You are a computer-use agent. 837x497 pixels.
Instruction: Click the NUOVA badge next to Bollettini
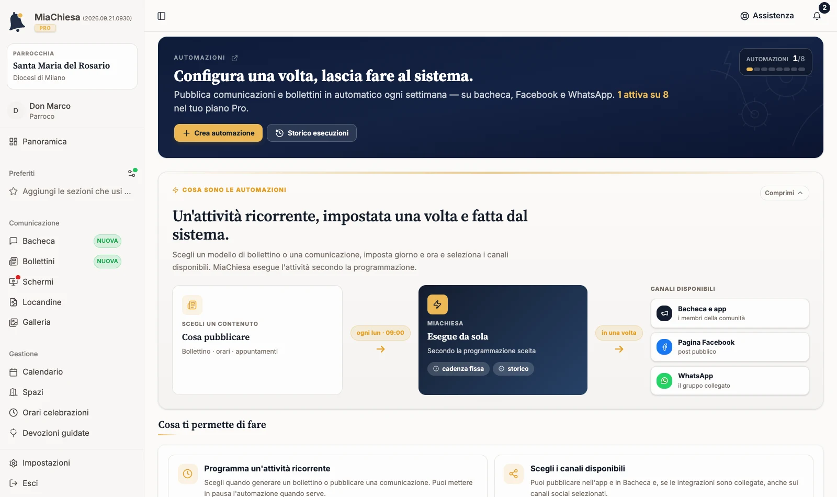point(107,262)
